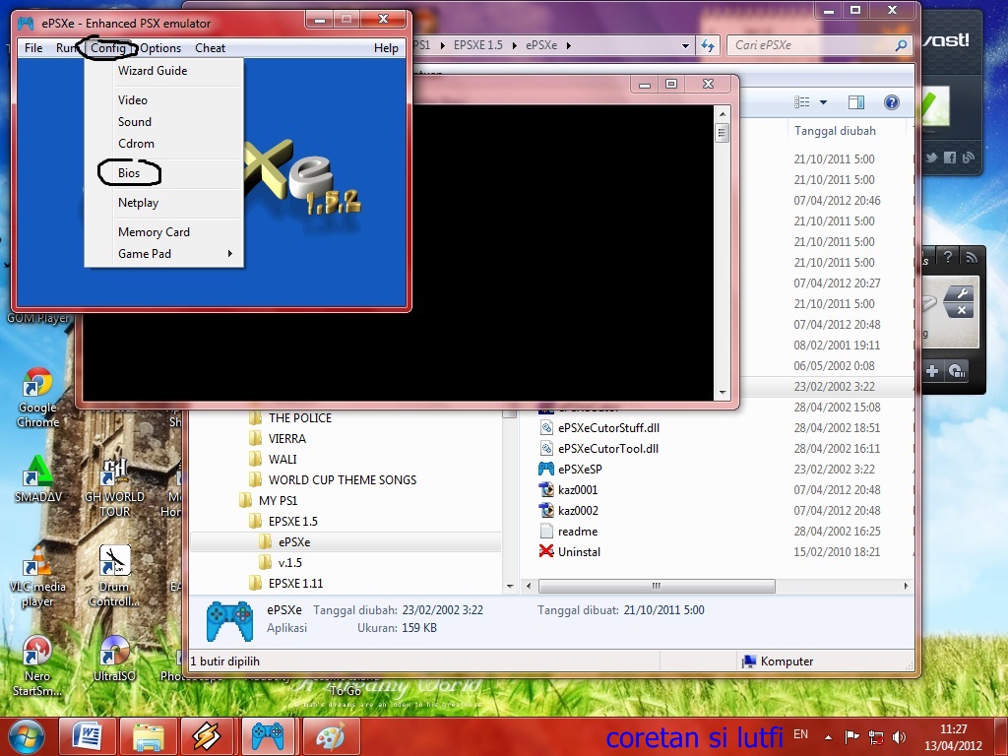1008x756 pixels.
Task: Select the EPSXE 1.5 folder in tree
Action: pos(292,522)
